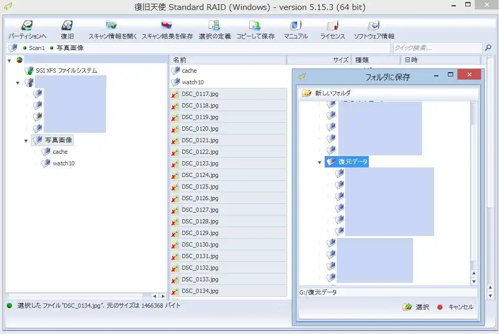Open scan info via スキャン情報を開く icon
499x334 pixels.
[112, 26]
